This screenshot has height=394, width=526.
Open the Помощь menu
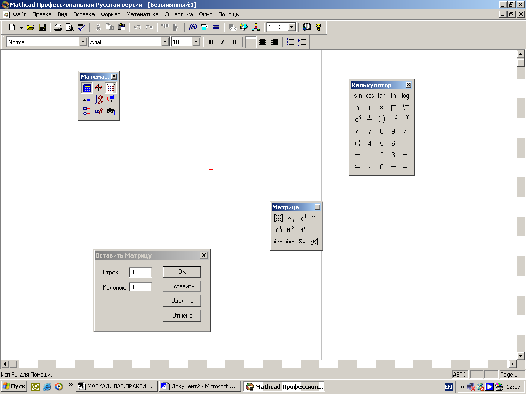coord(229,14)
